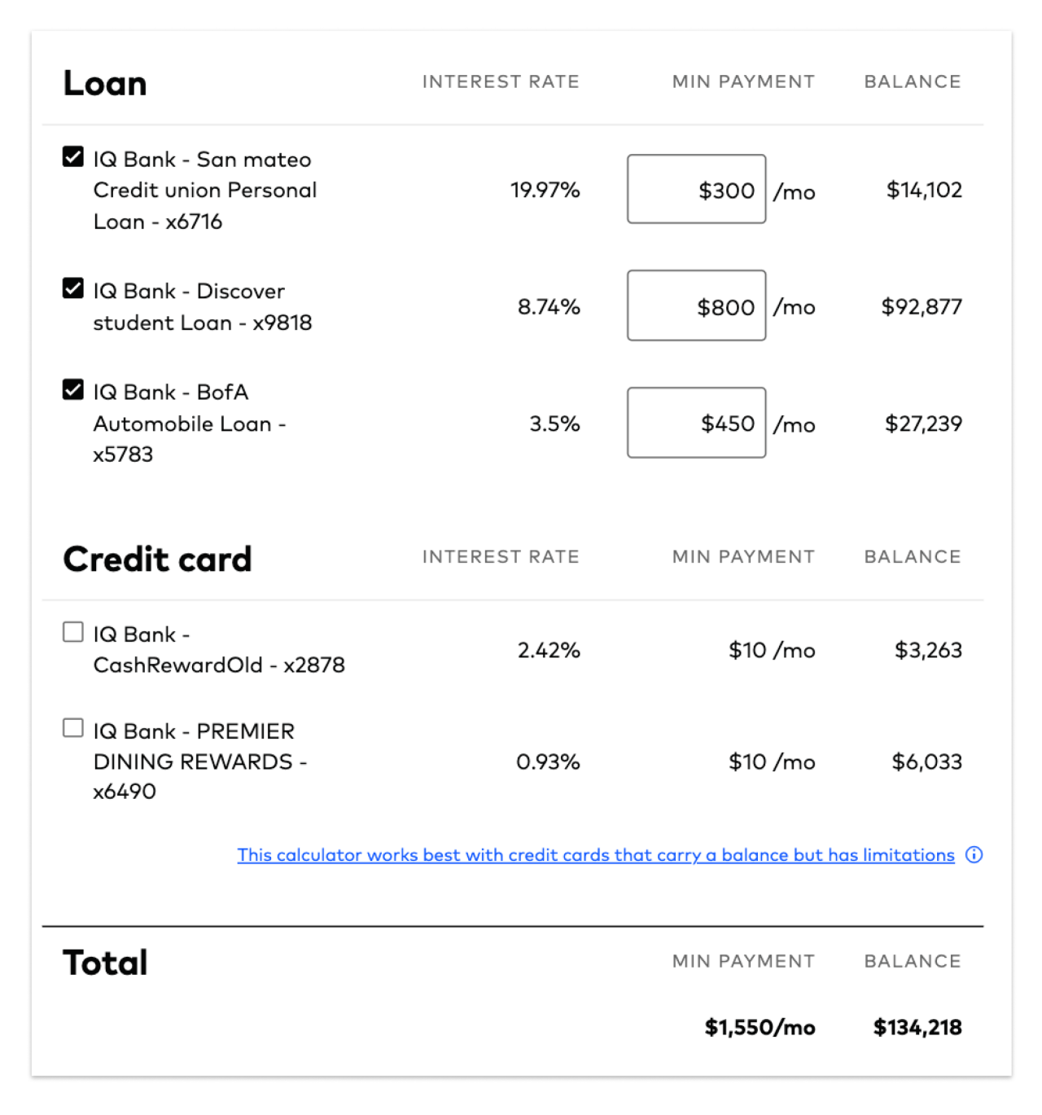Click the CashRewardOld card label text
This screenshot has width=1042, height=1115.
(x=219, y=650)
